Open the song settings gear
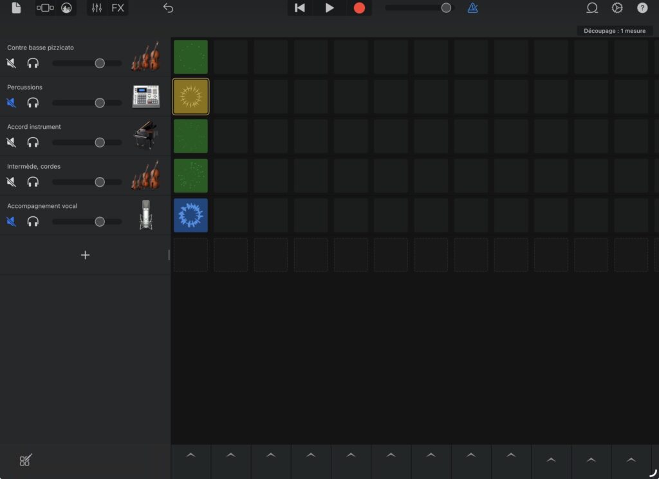This screenshot has width=659, height=479. (x=617, y=8)
